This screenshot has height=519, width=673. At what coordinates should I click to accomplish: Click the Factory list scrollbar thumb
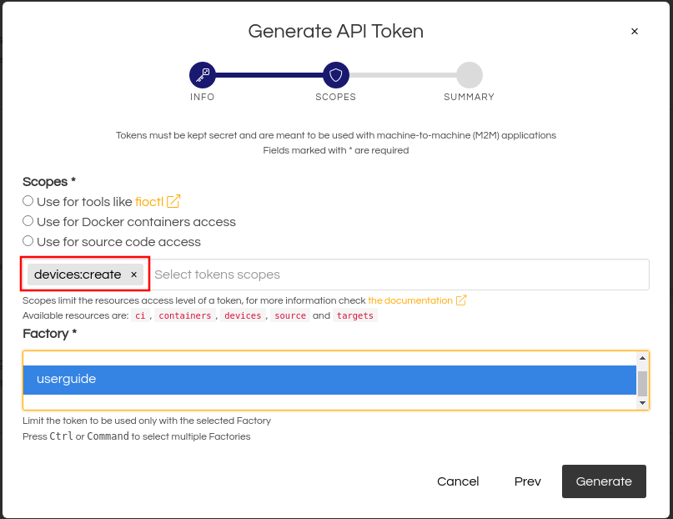point(642,383)
